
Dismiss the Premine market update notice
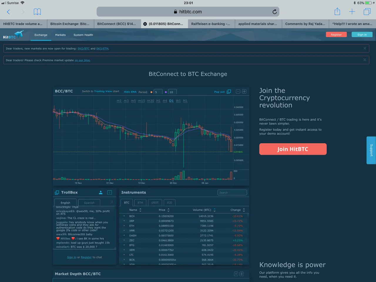pyautogui.click(x=365, y=60)
